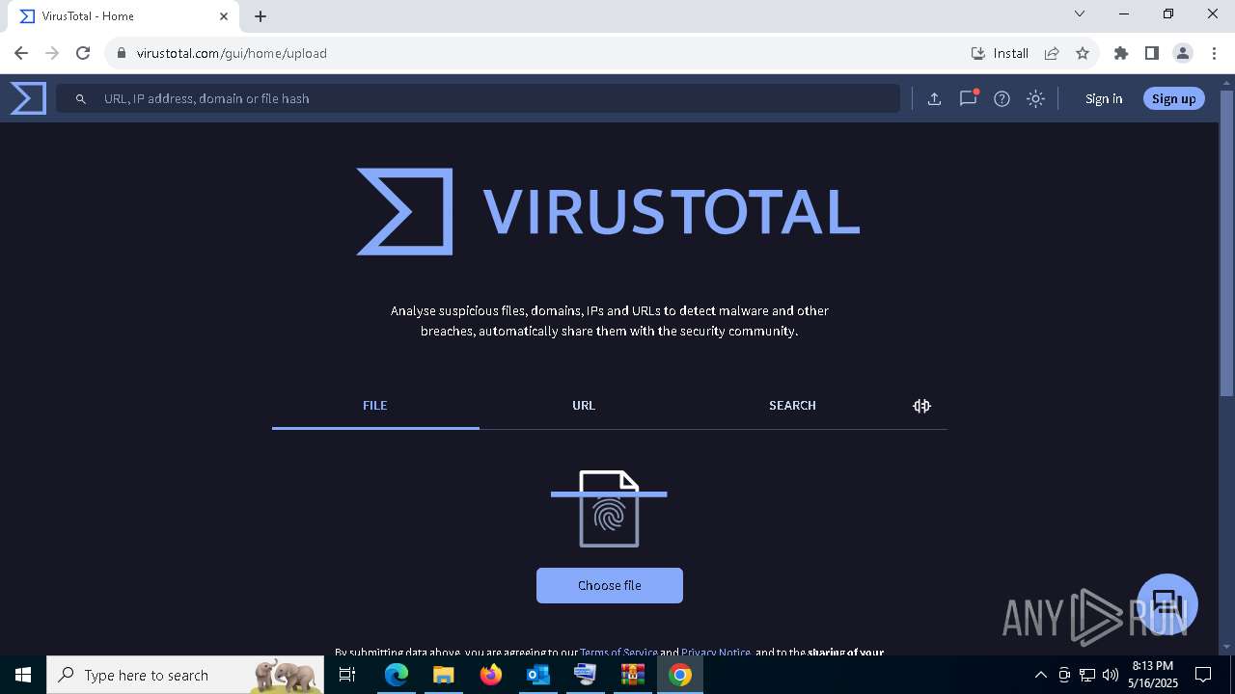Open the network tray icon

1087,675
